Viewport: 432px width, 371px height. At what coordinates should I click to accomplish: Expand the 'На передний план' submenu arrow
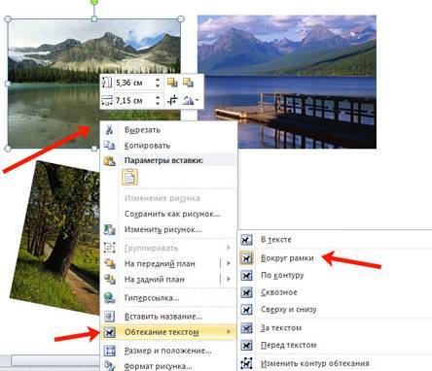pos(229,263)
